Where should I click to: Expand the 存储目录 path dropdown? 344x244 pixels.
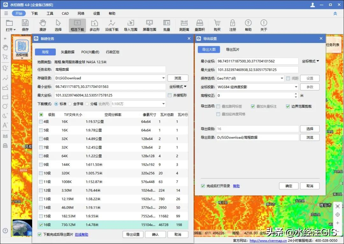point(163,78)
